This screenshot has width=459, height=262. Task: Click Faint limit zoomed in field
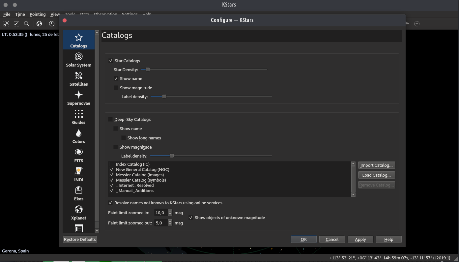pos(161,213)
